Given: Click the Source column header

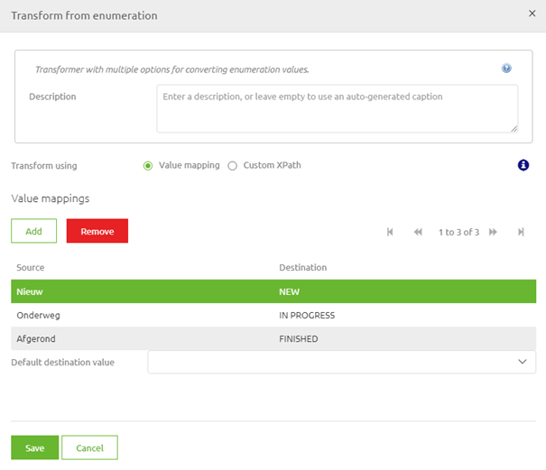Looking at the screenshot, I should [x=31, y=267].
